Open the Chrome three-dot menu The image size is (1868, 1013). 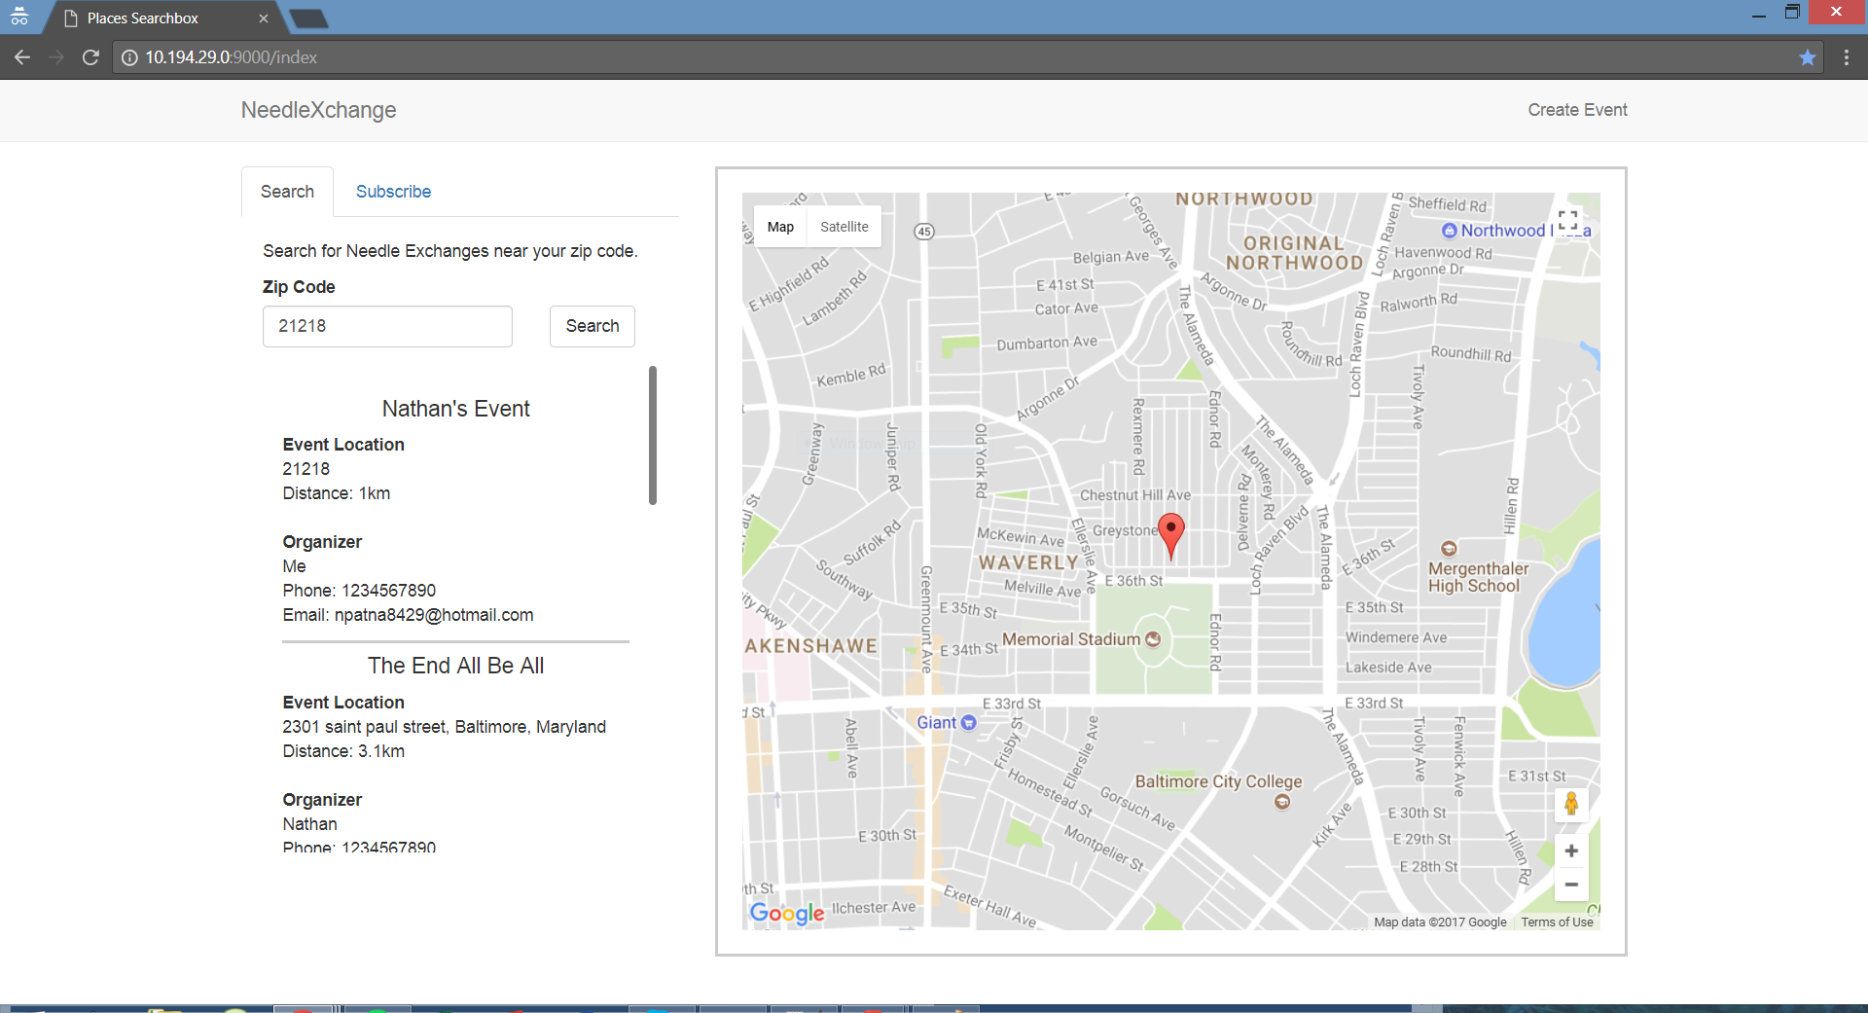point(1847,57)
